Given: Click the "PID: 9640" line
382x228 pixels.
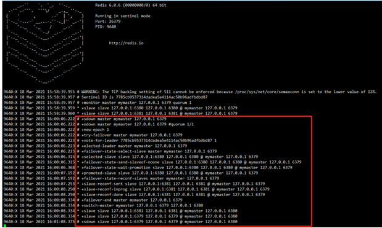Looking at the screenshot, I should coord(106,26).
